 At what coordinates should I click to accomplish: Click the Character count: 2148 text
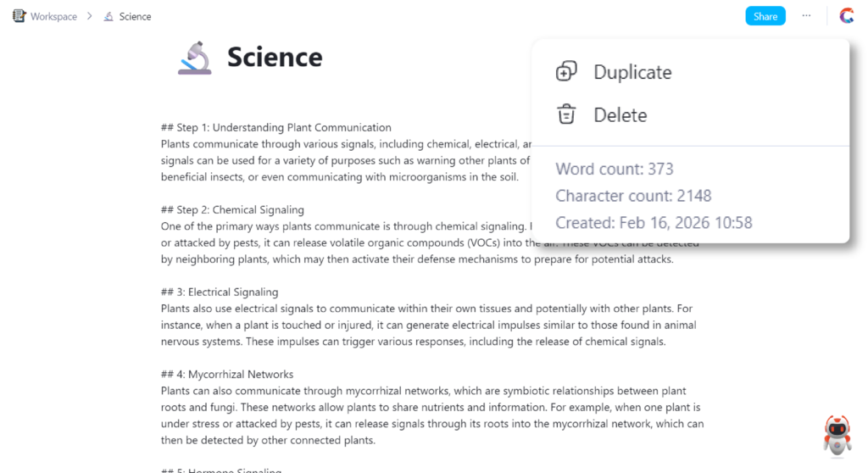pos(633,196)
